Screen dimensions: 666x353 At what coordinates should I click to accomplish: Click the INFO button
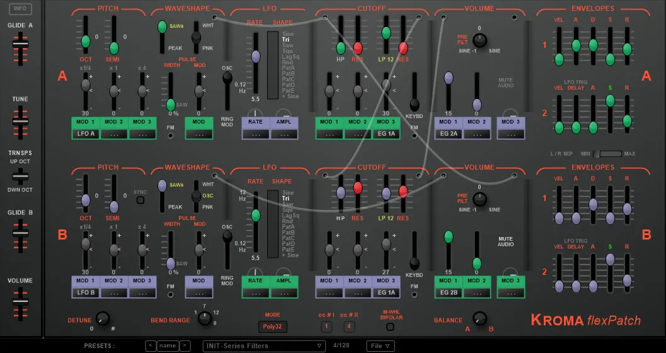click(x=20, y=8)
